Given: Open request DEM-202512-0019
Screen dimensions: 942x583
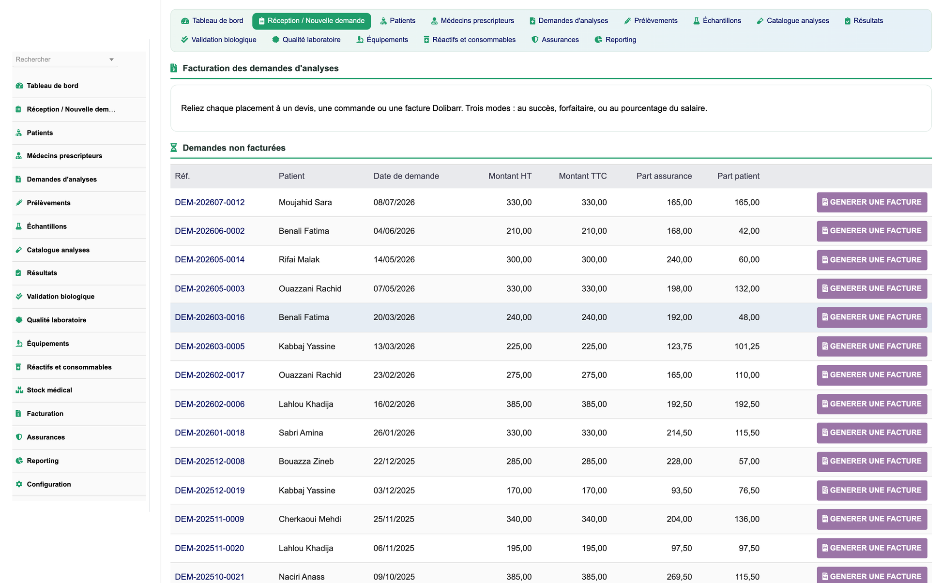Looking at the screenshot, I should pos(210,491).
